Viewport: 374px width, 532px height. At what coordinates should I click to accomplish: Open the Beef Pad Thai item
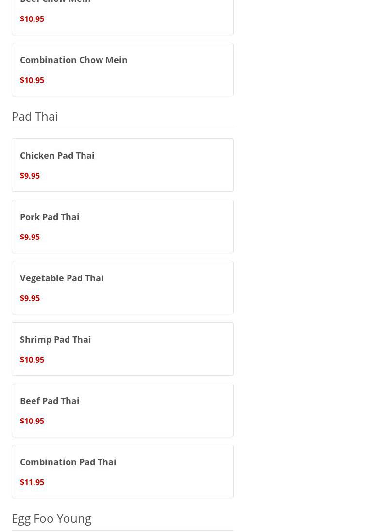(x=50, y=401)
